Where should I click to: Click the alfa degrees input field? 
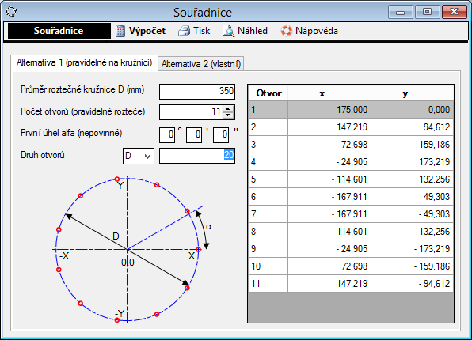point(167,134)
